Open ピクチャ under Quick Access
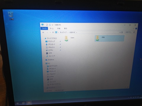The image size is (142, 106). point(50,50)
